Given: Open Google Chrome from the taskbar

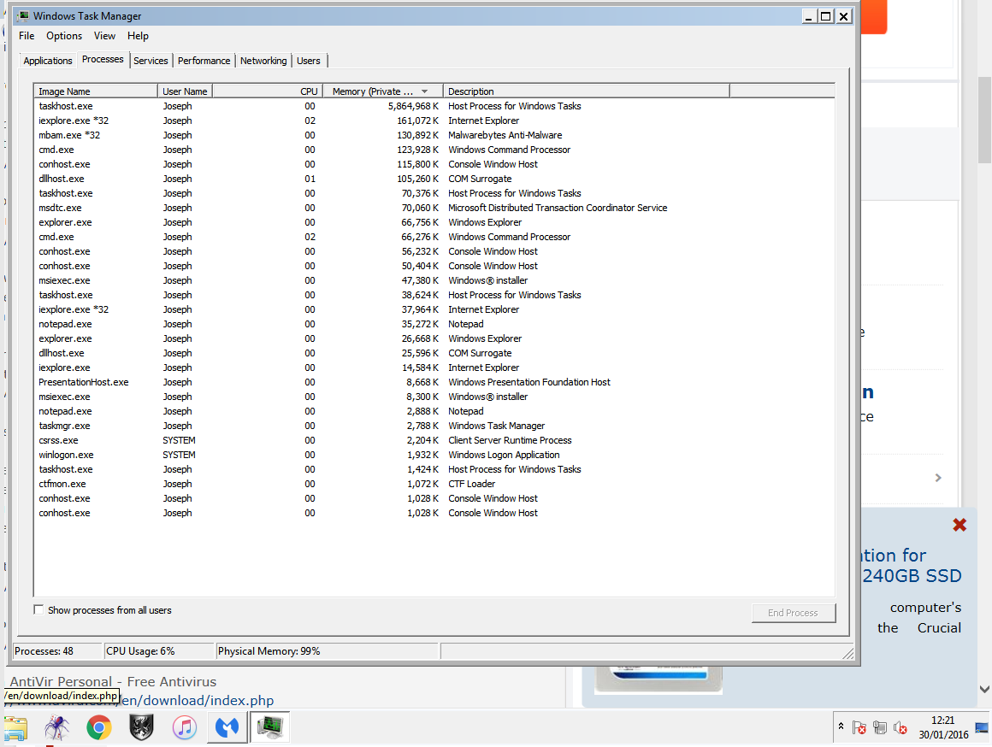Looking at the screenshot, I should pos(99,727).
